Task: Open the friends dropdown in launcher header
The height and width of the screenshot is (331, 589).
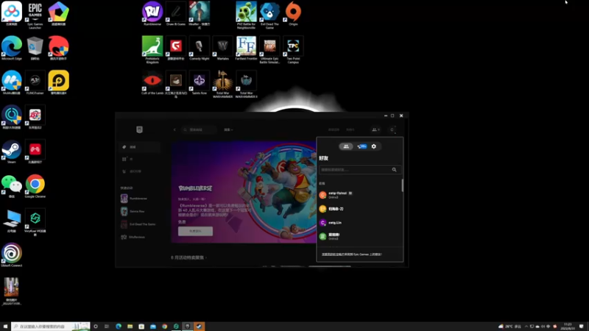Action: 375,130
